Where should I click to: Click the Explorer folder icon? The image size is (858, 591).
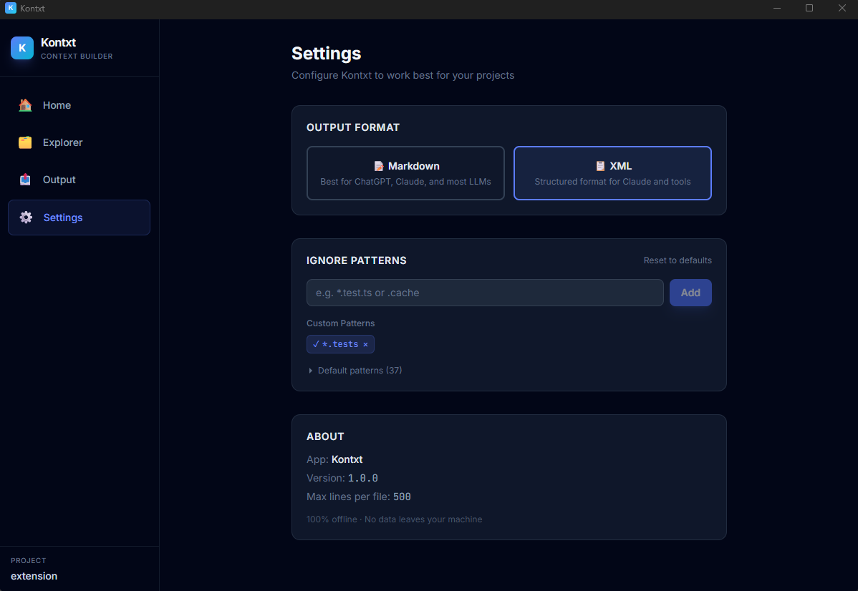coord(25,142)
